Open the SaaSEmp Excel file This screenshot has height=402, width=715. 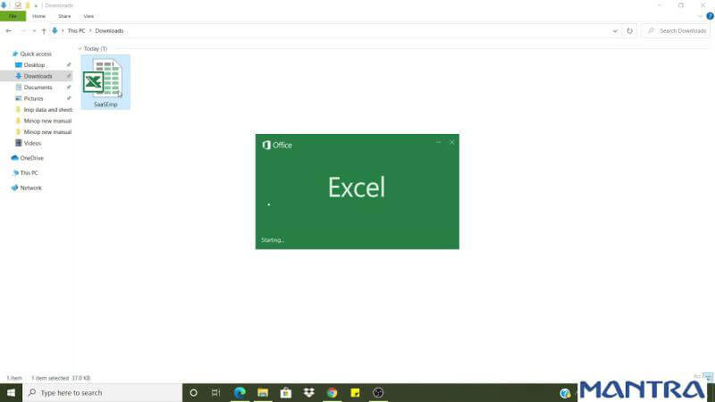pyautogui.click(x=105, y=80)
